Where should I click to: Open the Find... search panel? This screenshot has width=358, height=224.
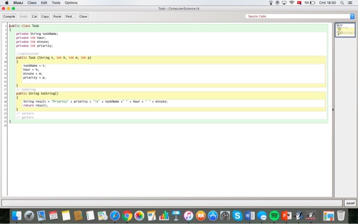(x=70, y=16)
